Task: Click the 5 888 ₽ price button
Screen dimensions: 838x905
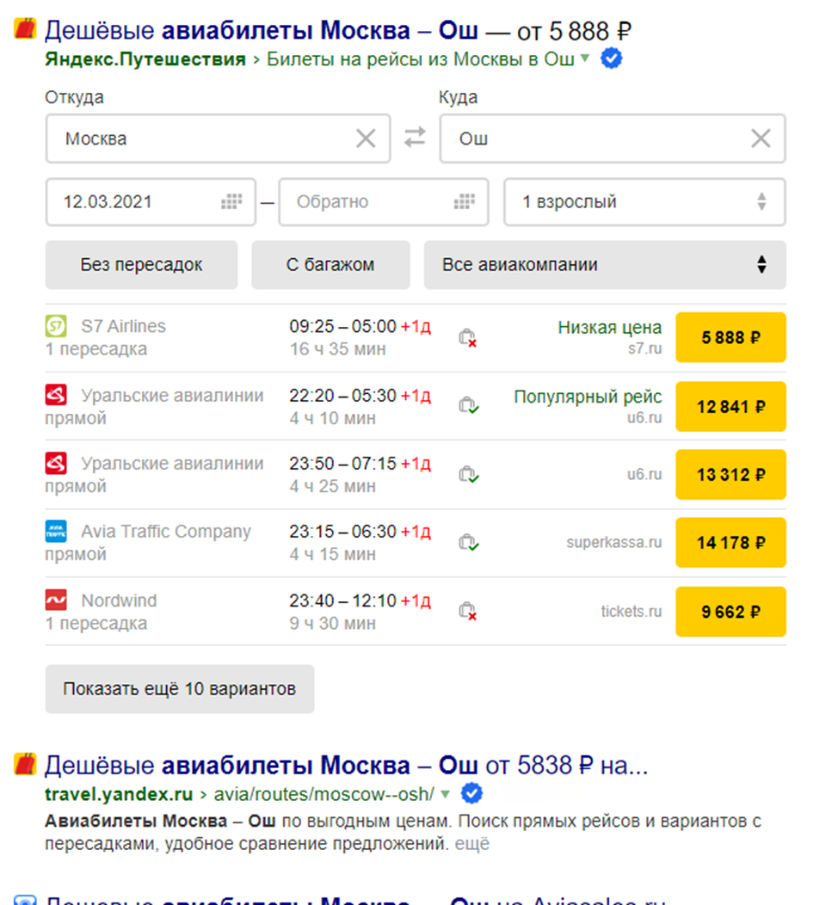Action: (730, 338)
